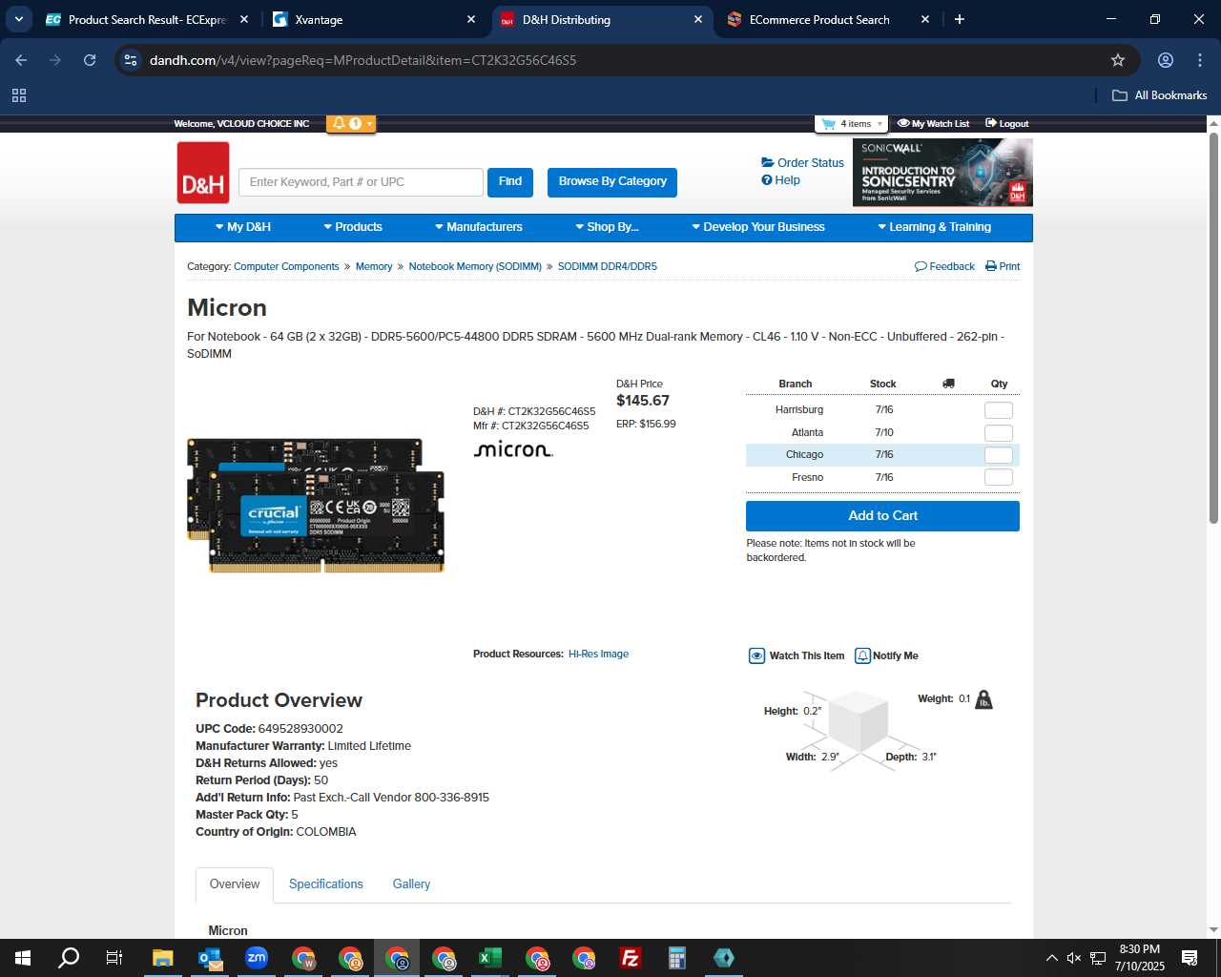Open the notification bell alerts

350,123
